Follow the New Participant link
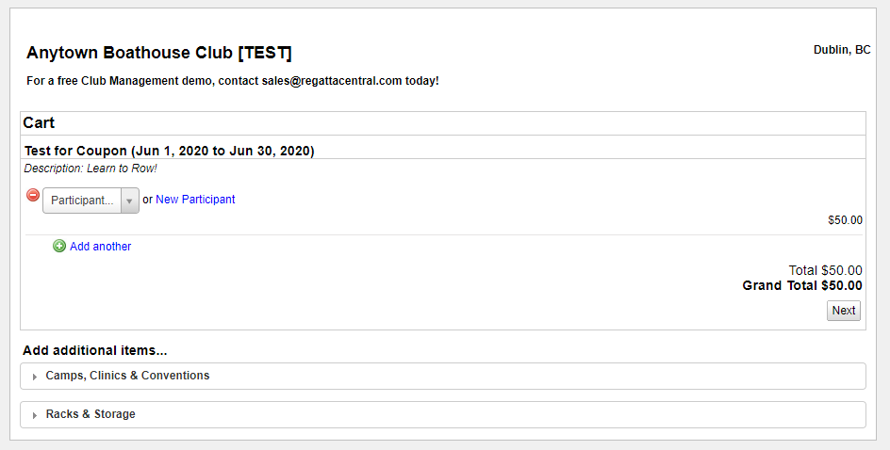This screenshot has height=450, width=890. click(195, 200)
